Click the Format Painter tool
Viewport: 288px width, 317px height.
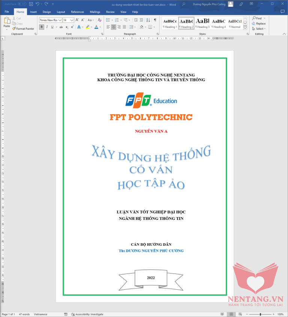click(x=23, y=28)
